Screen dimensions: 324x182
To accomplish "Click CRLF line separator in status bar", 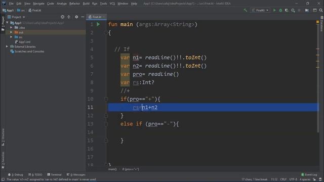I will tap(283, 179).
